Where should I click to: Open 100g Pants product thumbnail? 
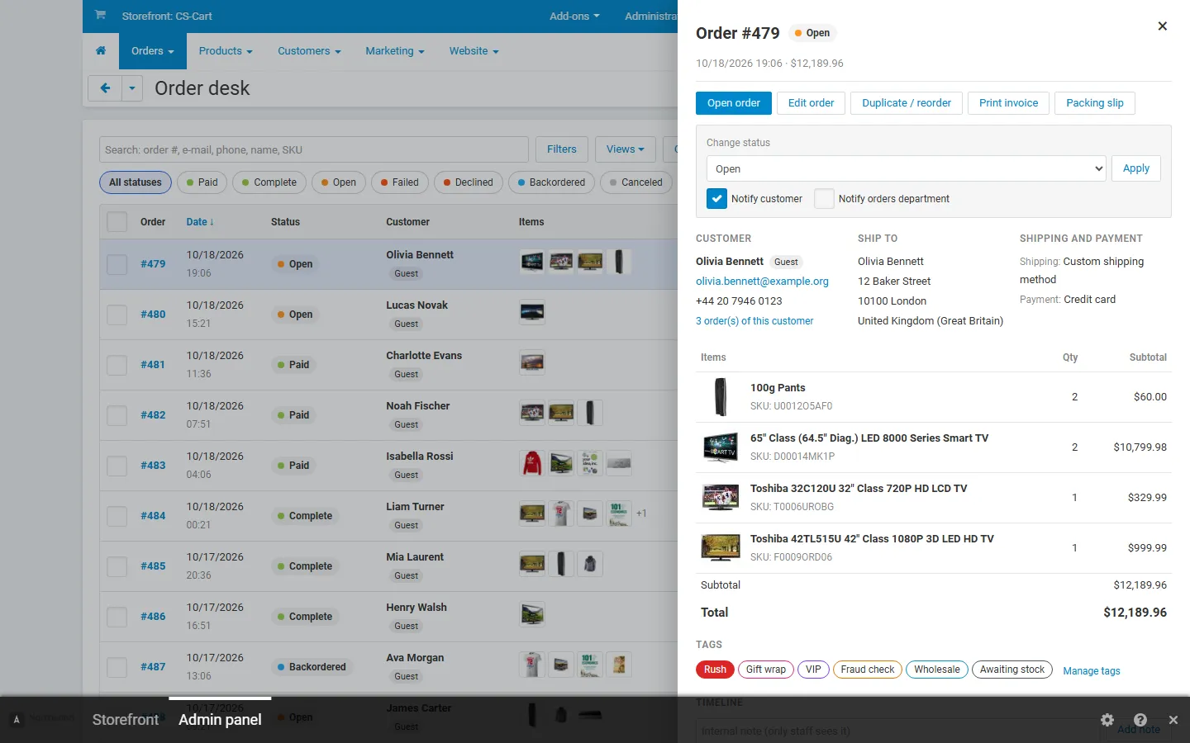coord(721,397)
